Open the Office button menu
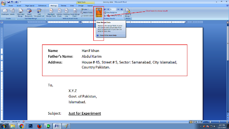 click(3, 3)
